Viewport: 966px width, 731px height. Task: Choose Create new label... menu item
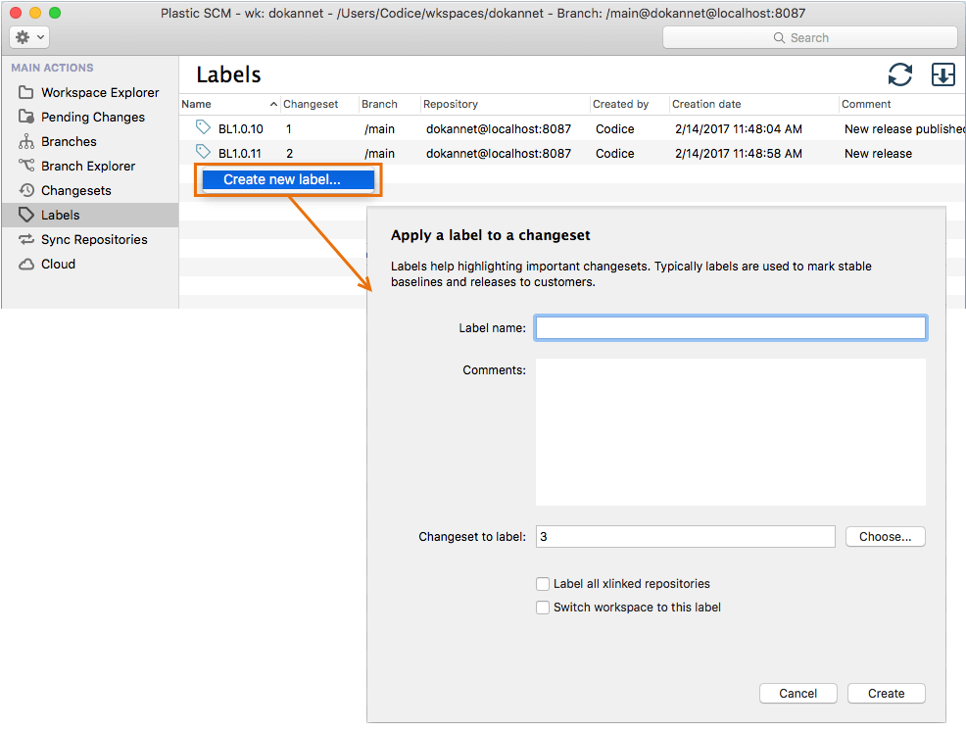tap(288, 179)
